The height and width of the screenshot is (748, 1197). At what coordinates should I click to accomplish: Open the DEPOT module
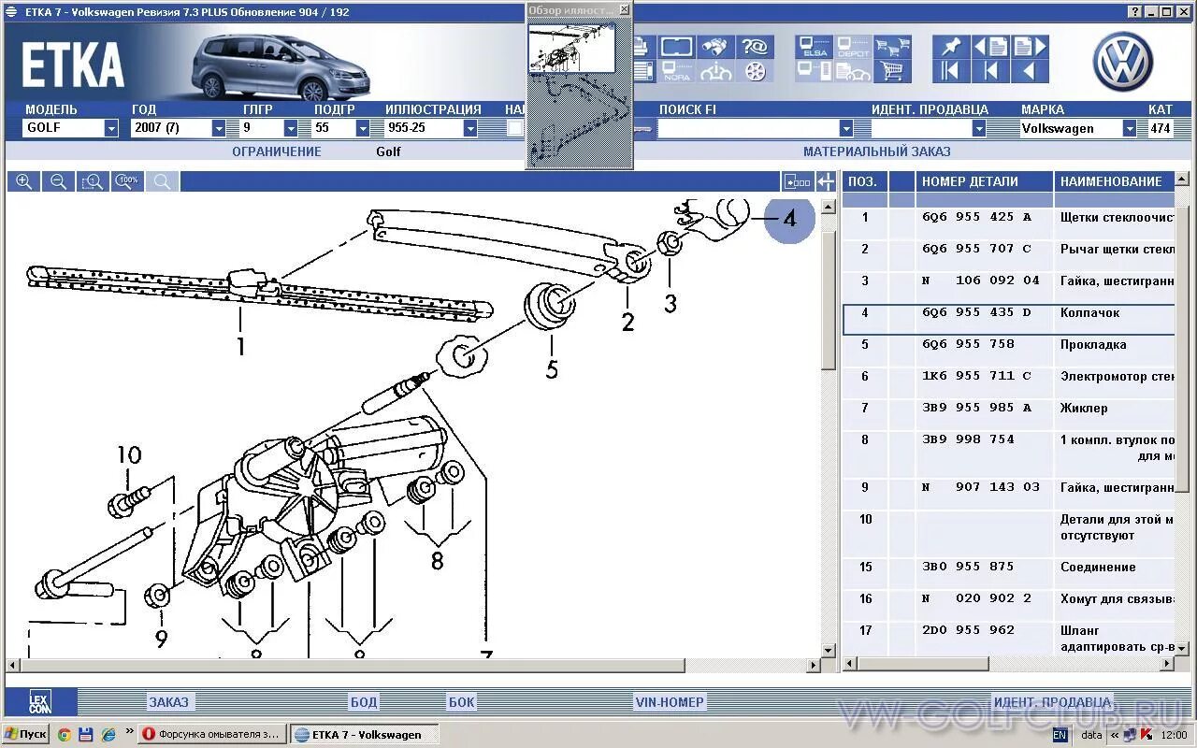(x=853, y=47)
